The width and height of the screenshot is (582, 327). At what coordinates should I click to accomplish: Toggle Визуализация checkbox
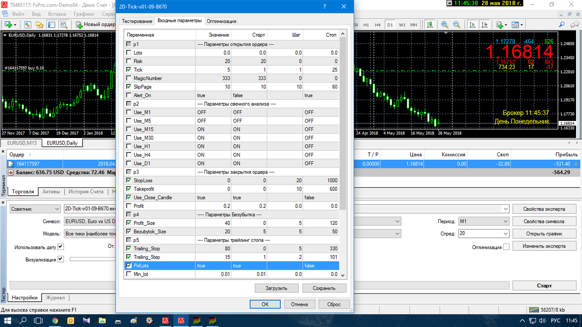61,259
